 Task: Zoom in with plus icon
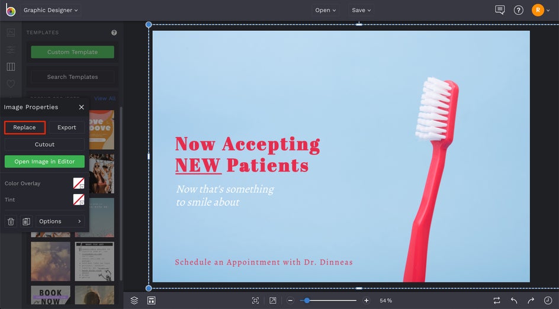click(x=366, y=301)
